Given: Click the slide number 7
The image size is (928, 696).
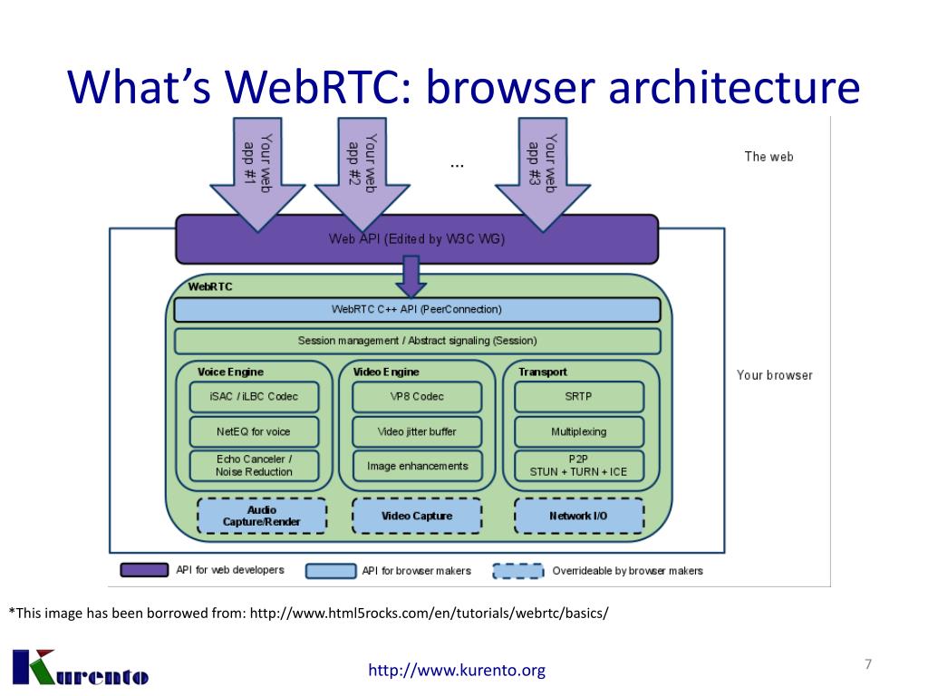Looking at the screenshot, I should (x=868, y=664).
